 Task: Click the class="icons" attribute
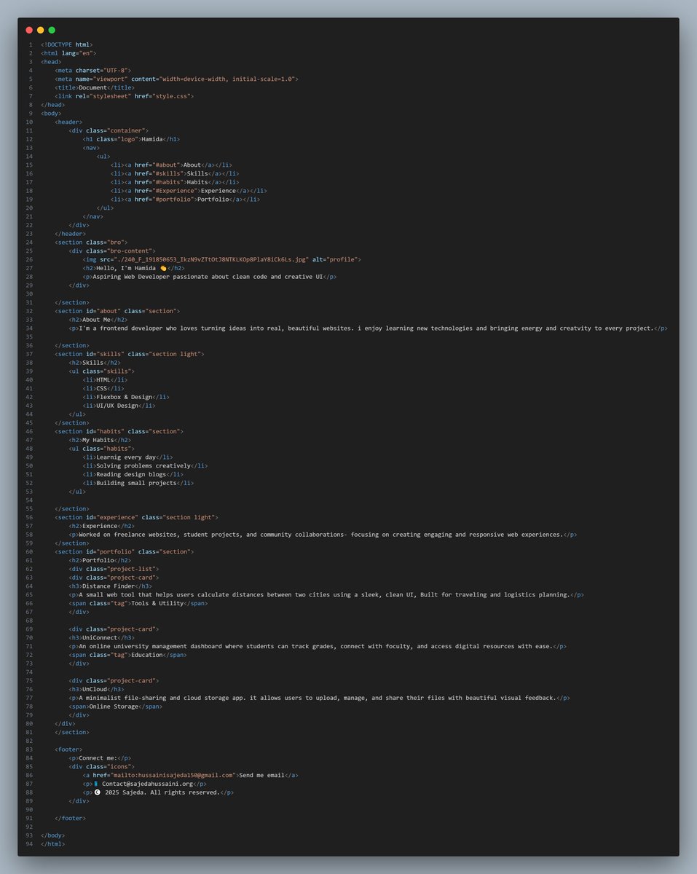pos(109,767)
